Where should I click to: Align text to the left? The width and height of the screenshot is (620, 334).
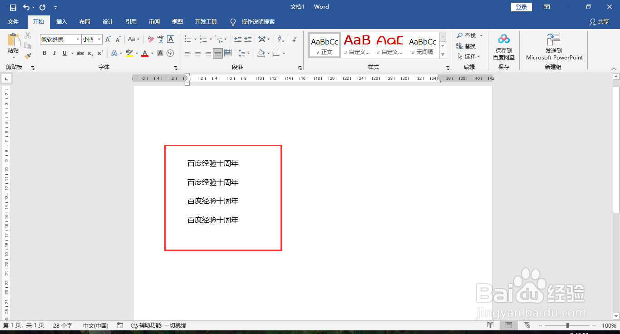(x=188, y=53)
